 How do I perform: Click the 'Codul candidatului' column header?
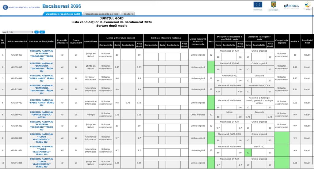17,42
